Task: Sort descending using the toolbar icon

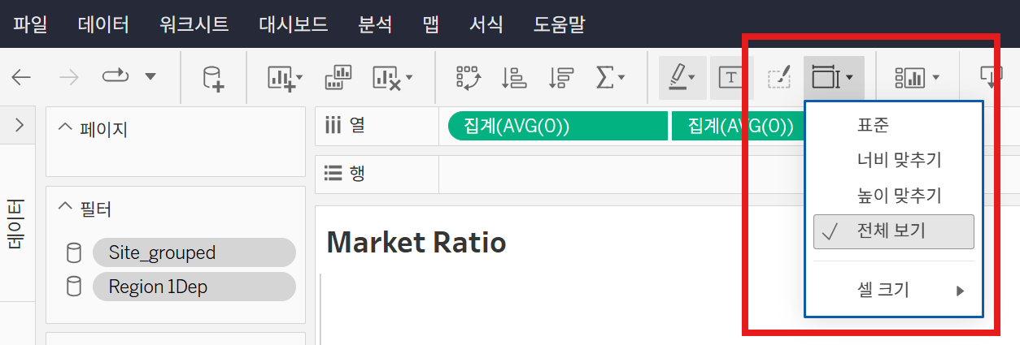Action: 560,77
